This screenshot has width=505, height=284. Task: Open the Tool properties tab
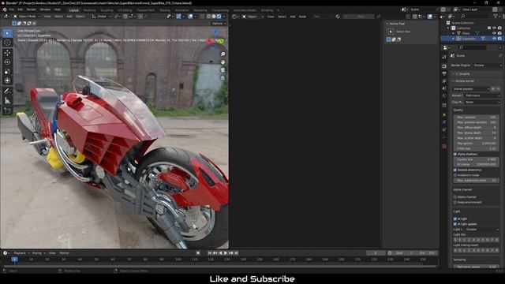444,57
